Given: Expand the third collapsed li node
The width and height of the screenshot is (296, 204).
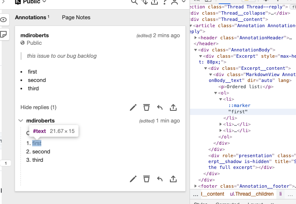Looking at the screenshot, I should (220, 130).
